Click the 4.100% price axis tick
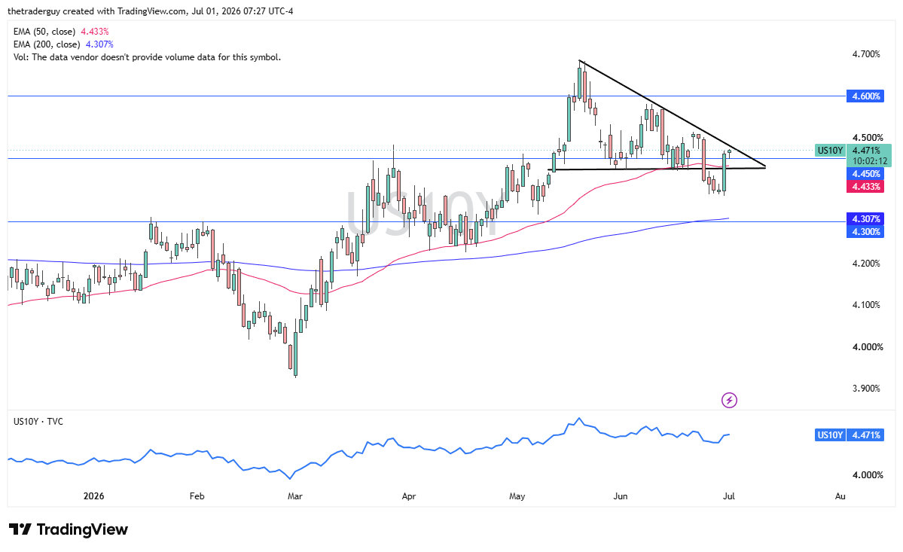 (866, 305)
